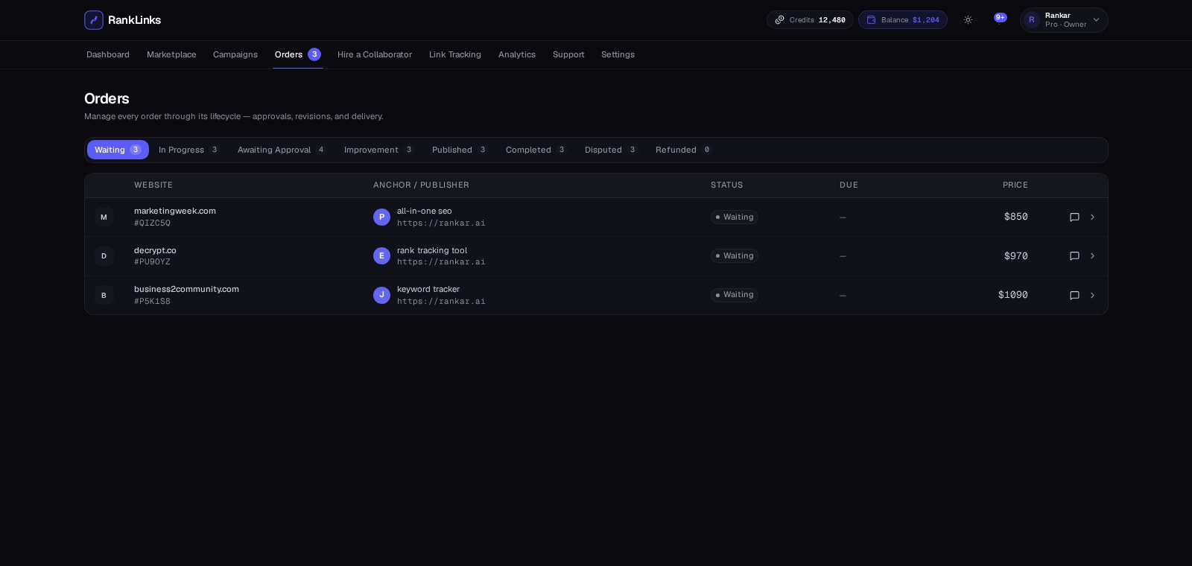The image size is (1192, 566).
Task: Click rankar.ai URL under keyword tracker
Action: (441, 301)
